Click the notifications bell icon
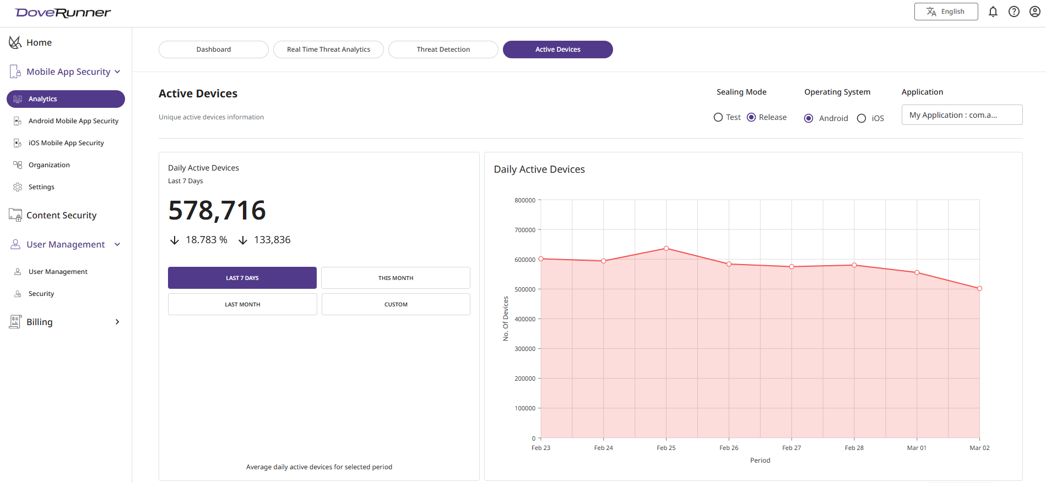The width and height of the screenshot is (1046, 483). 993,12
